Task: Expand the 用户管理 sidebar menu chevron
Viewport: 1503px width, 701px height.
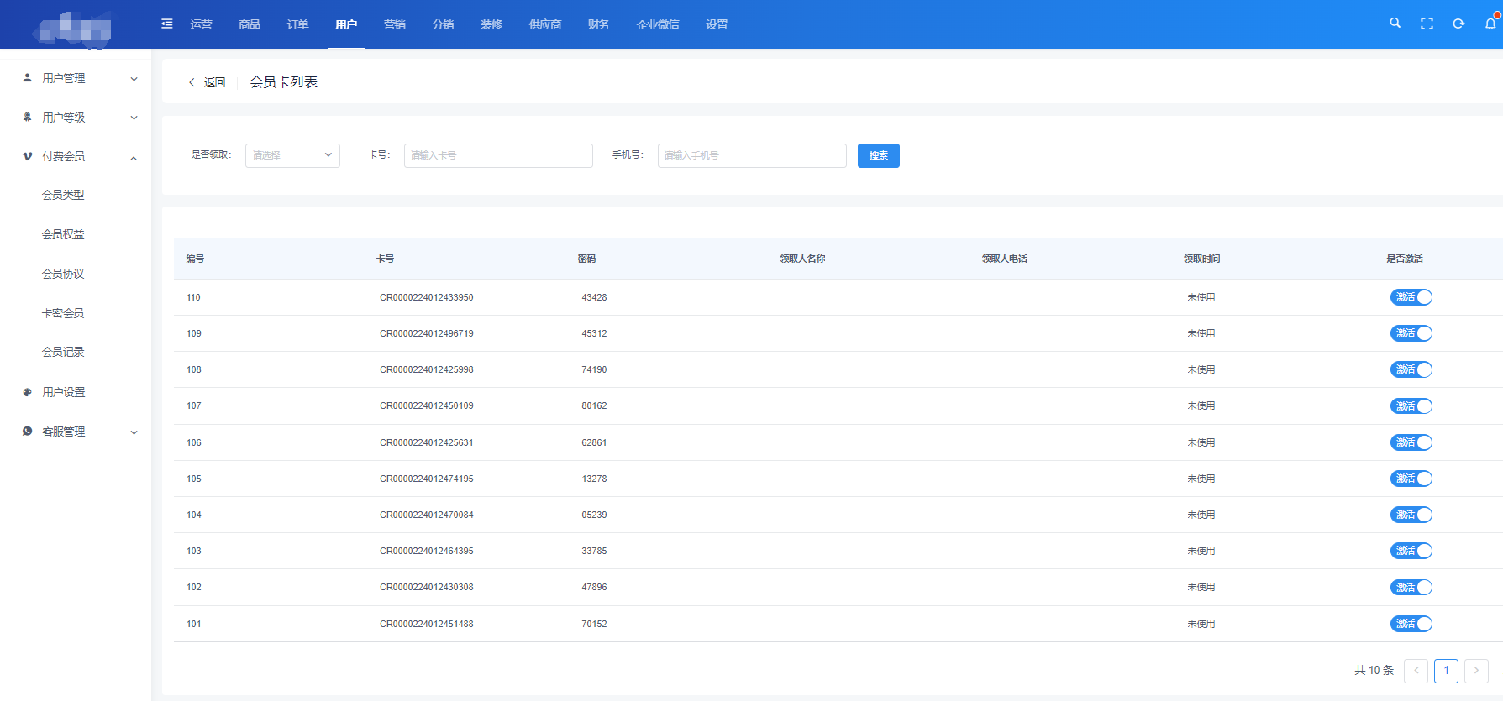Action: [x=134, y=79]
